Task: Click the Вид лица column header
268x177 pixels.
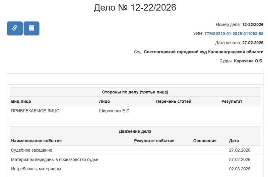Action: (x=21, y=101)
